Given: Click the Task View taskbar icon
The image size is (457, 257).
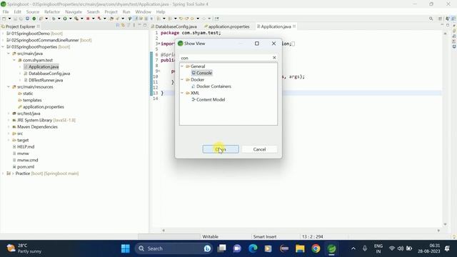Looking at the screenshot, I should (x=222, y=248).
